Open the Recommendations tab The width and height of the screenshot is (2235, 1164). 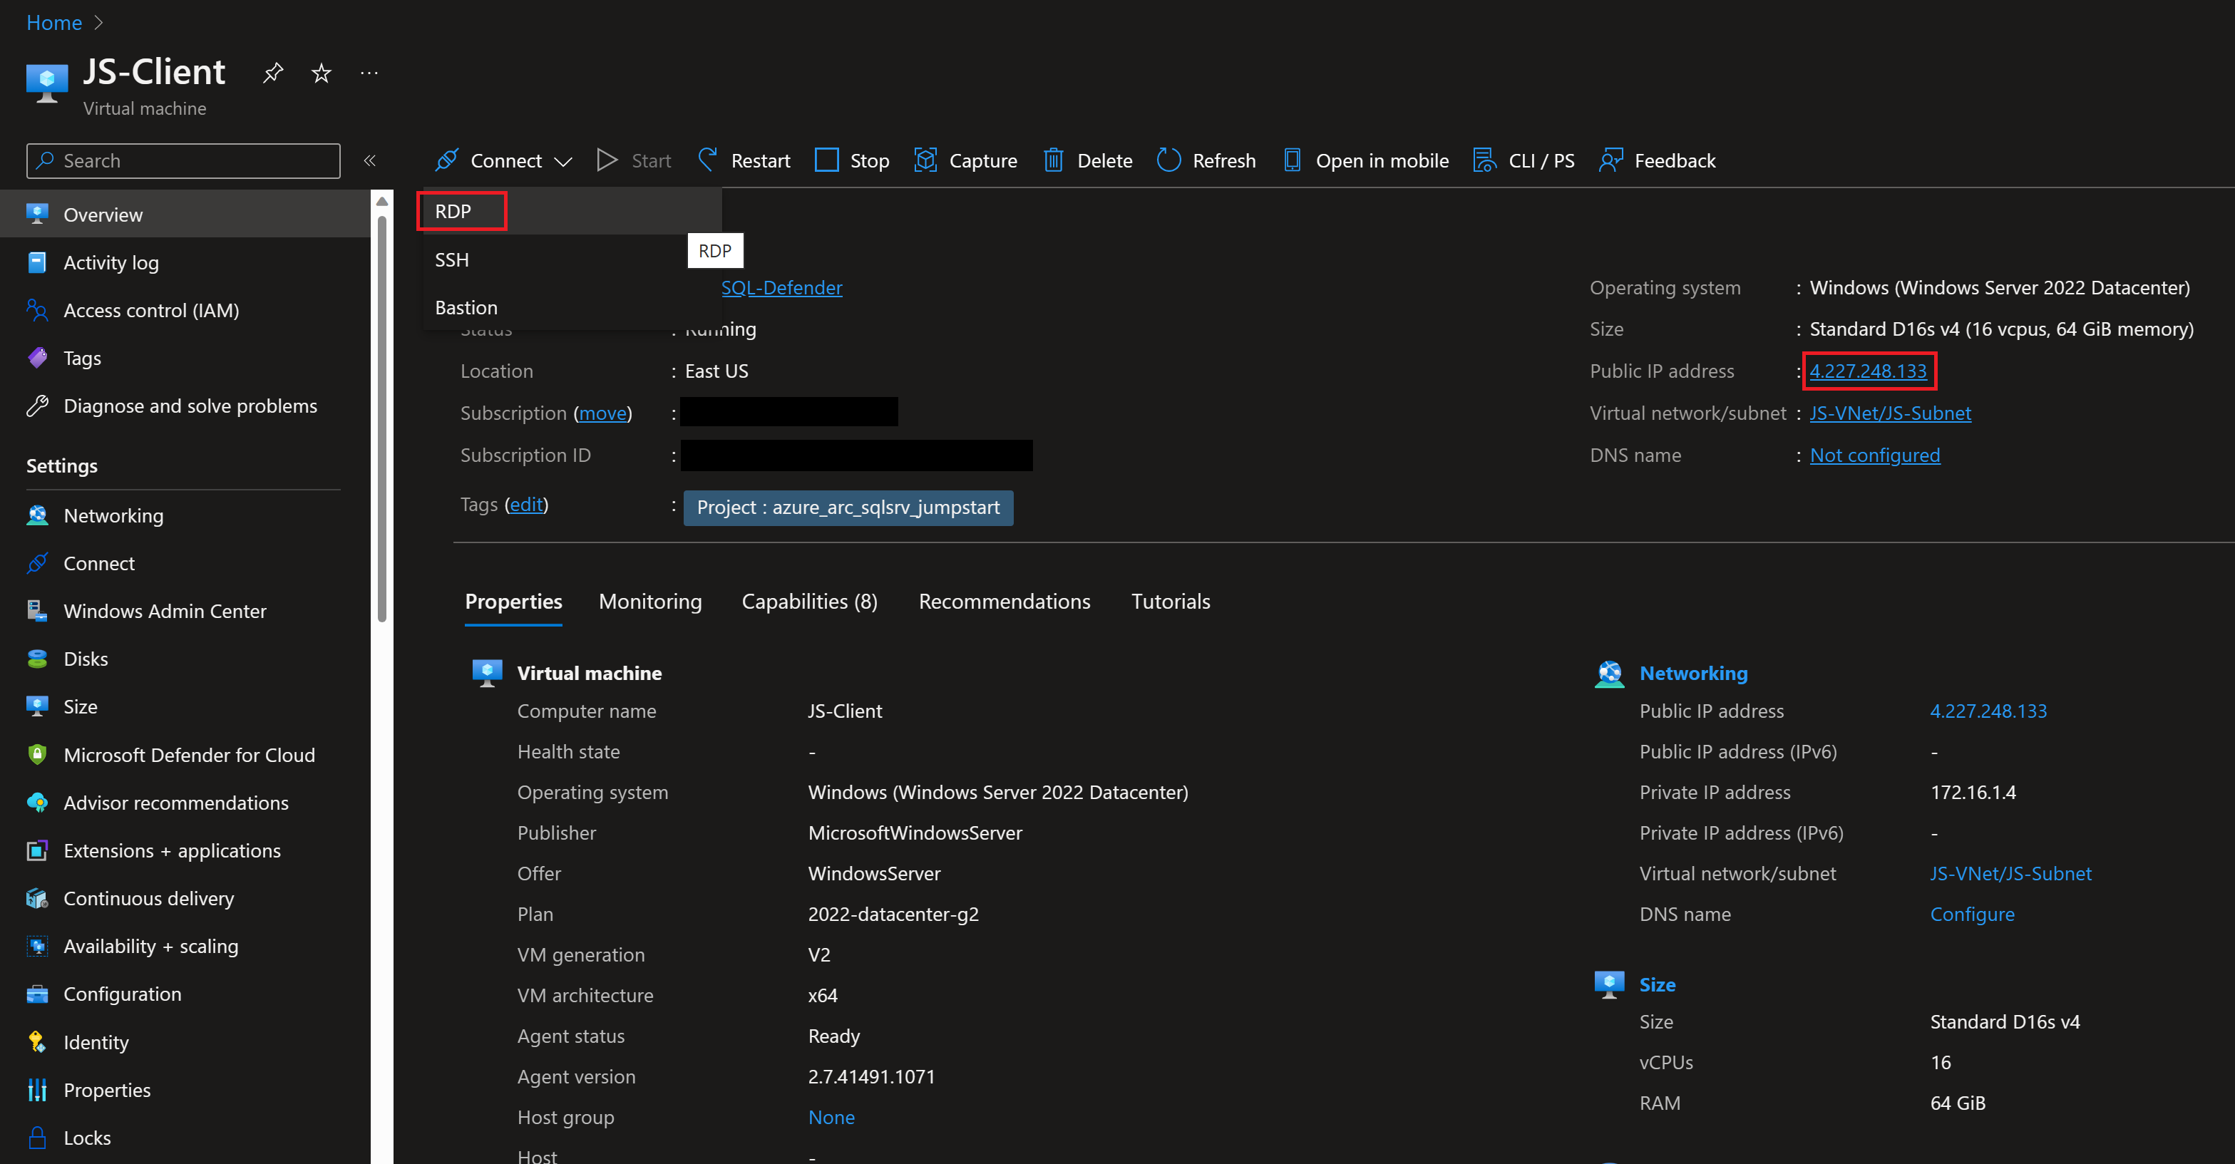1004,601
